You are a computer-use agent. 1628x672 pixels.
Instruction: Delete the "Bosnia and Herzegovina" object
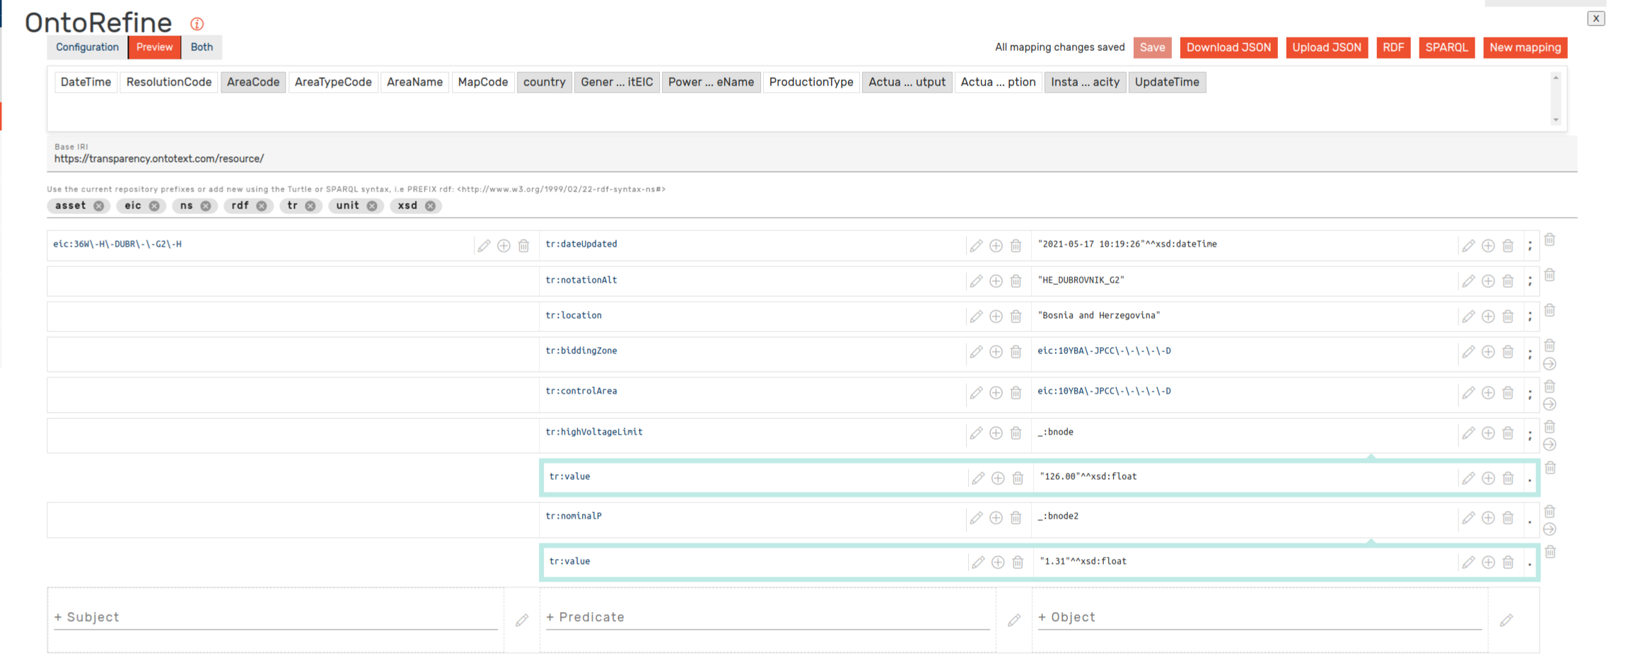[x=1508, y=317]
